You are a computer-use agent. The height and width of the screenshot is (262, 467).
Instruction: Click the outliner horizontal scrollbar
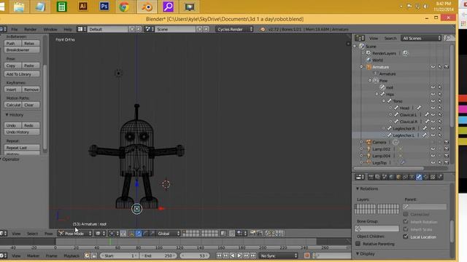389,168
